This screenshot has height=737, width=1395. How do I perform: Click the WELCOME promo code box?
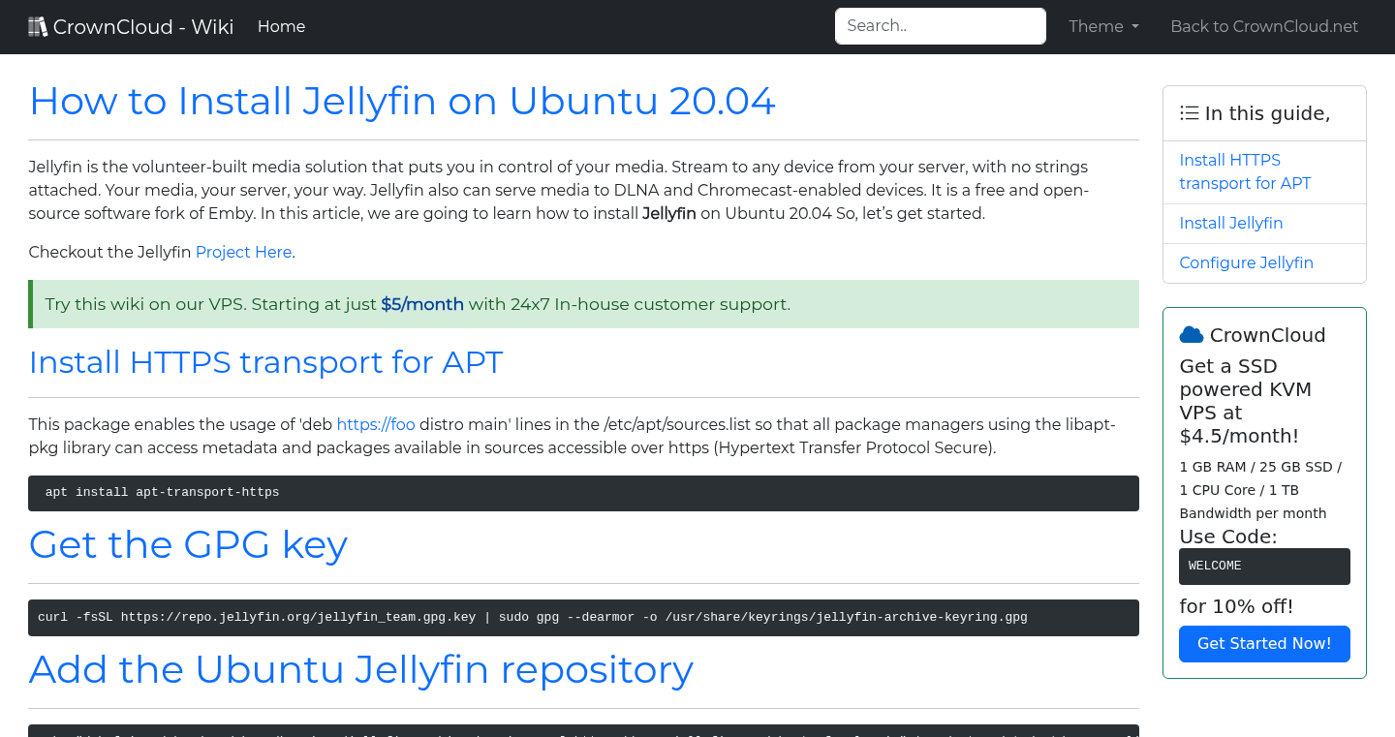pyautogui.click(x=1264, y=567)
